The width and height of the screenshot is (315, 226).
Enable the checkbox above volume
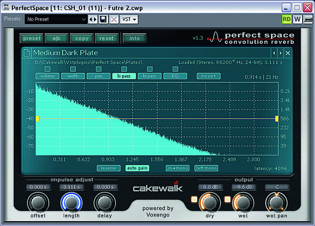point(47,69)
